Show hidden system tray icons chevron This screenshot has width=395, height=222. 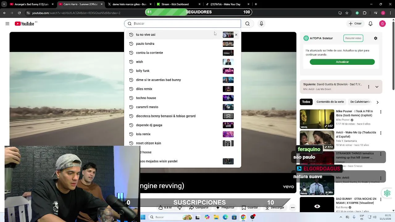coord(341,217)
